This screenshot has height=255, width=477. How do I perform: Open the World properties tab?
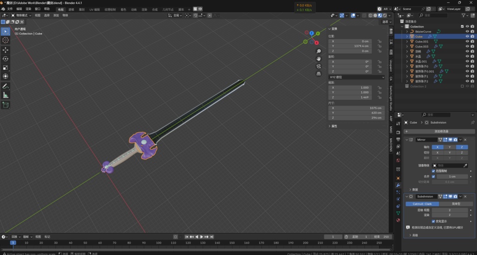point(398,160)
